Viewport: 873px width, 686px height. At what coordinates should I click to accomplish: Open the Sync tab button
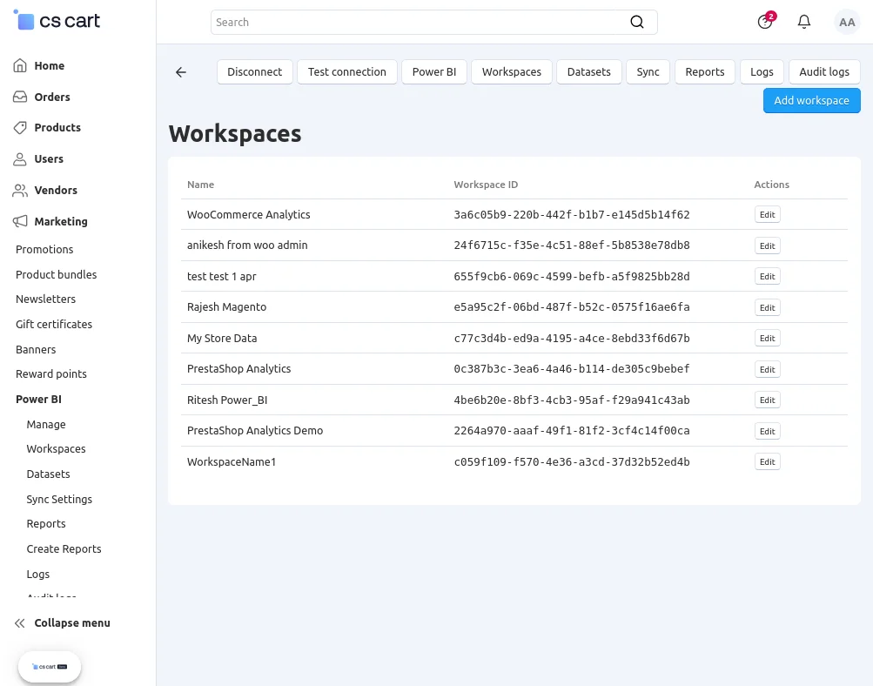point(648,72)
